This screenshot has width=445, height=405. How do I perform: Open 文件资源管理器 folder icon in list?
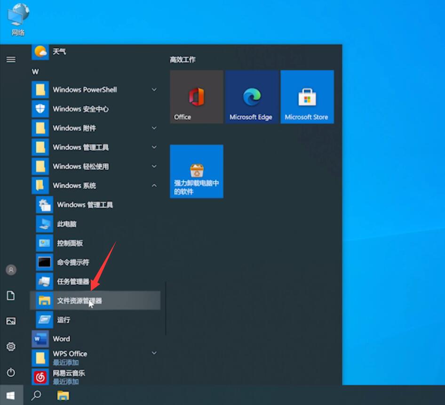click(x=44, y=300)
